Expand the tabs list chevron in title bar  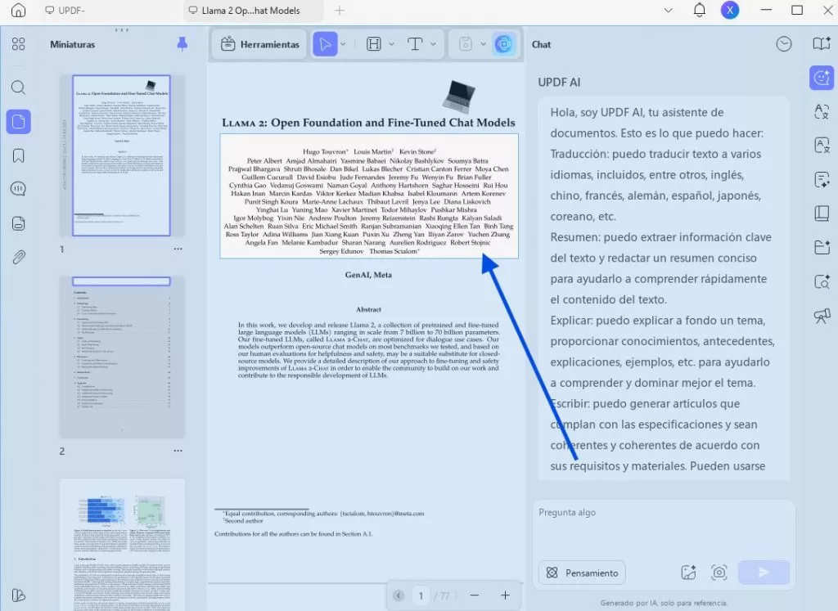(x=668, y=10)
